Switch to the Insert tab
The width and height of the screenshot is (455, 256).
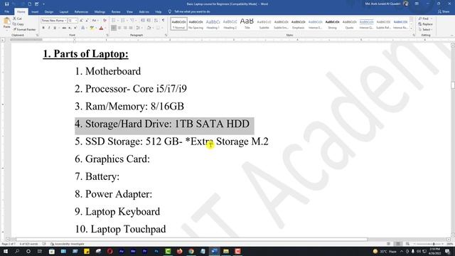[x=35, y=12]
